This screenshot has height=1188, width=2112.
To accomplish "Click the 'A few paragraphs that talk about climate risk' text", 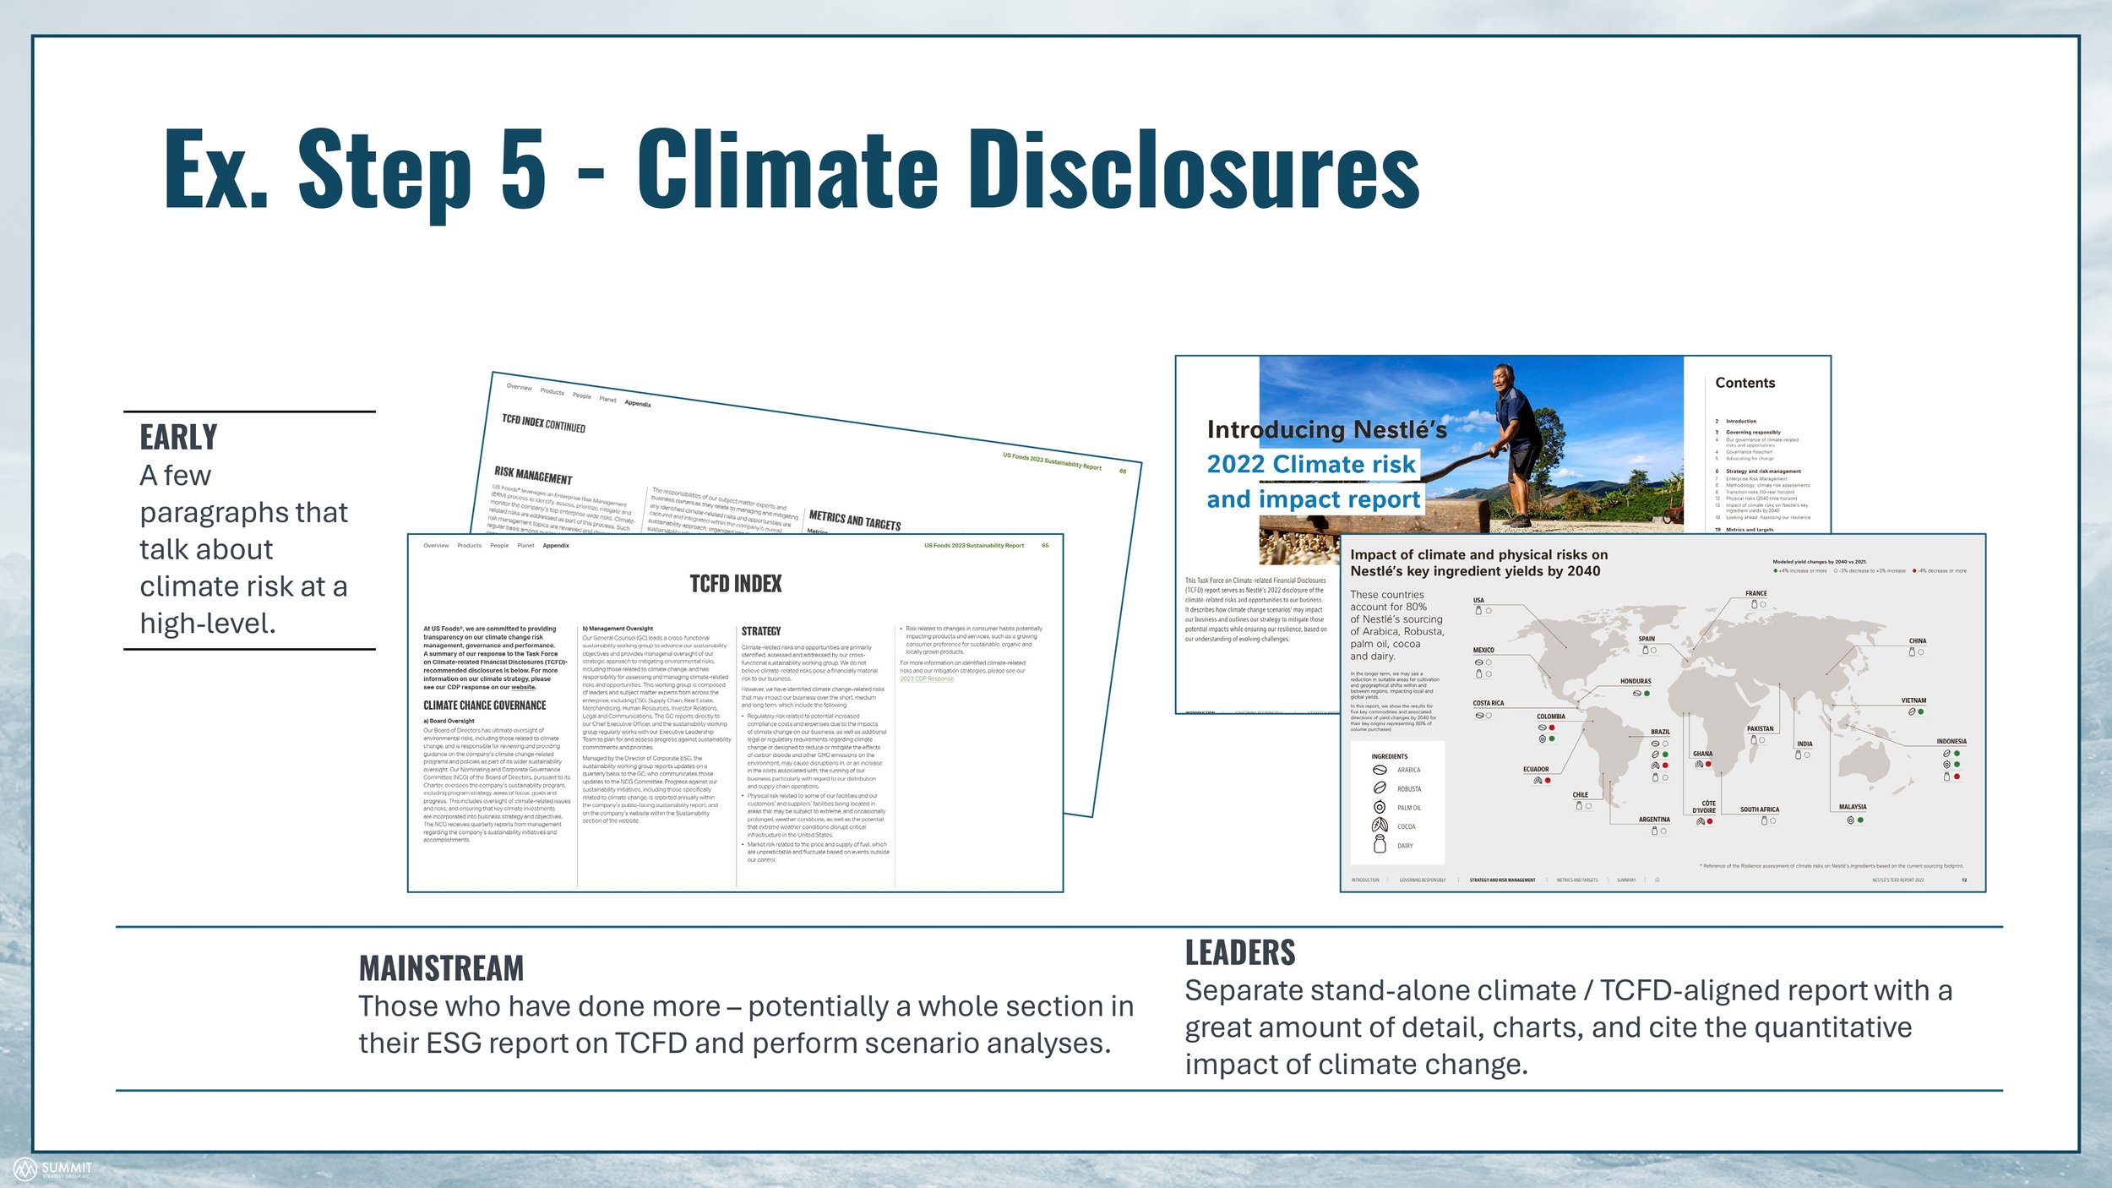I will [243, 549].
